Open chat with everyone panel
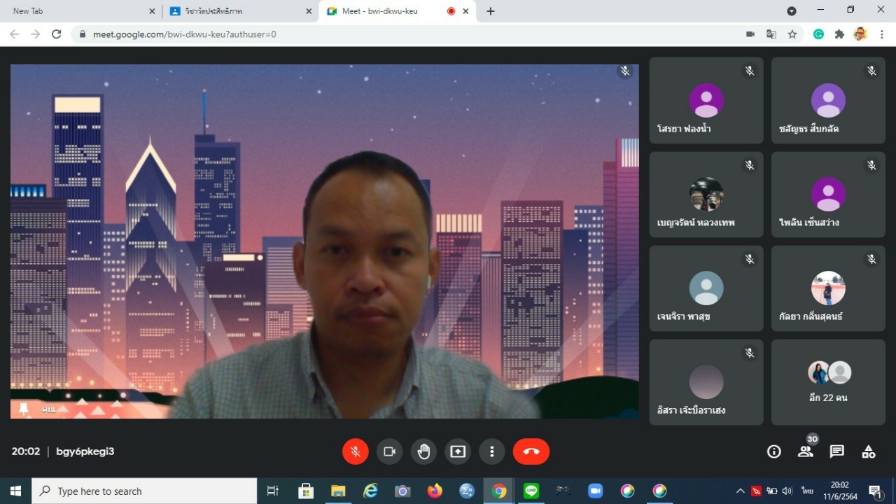896x504 pixels. pyautogui.click(x=837, y=451)
